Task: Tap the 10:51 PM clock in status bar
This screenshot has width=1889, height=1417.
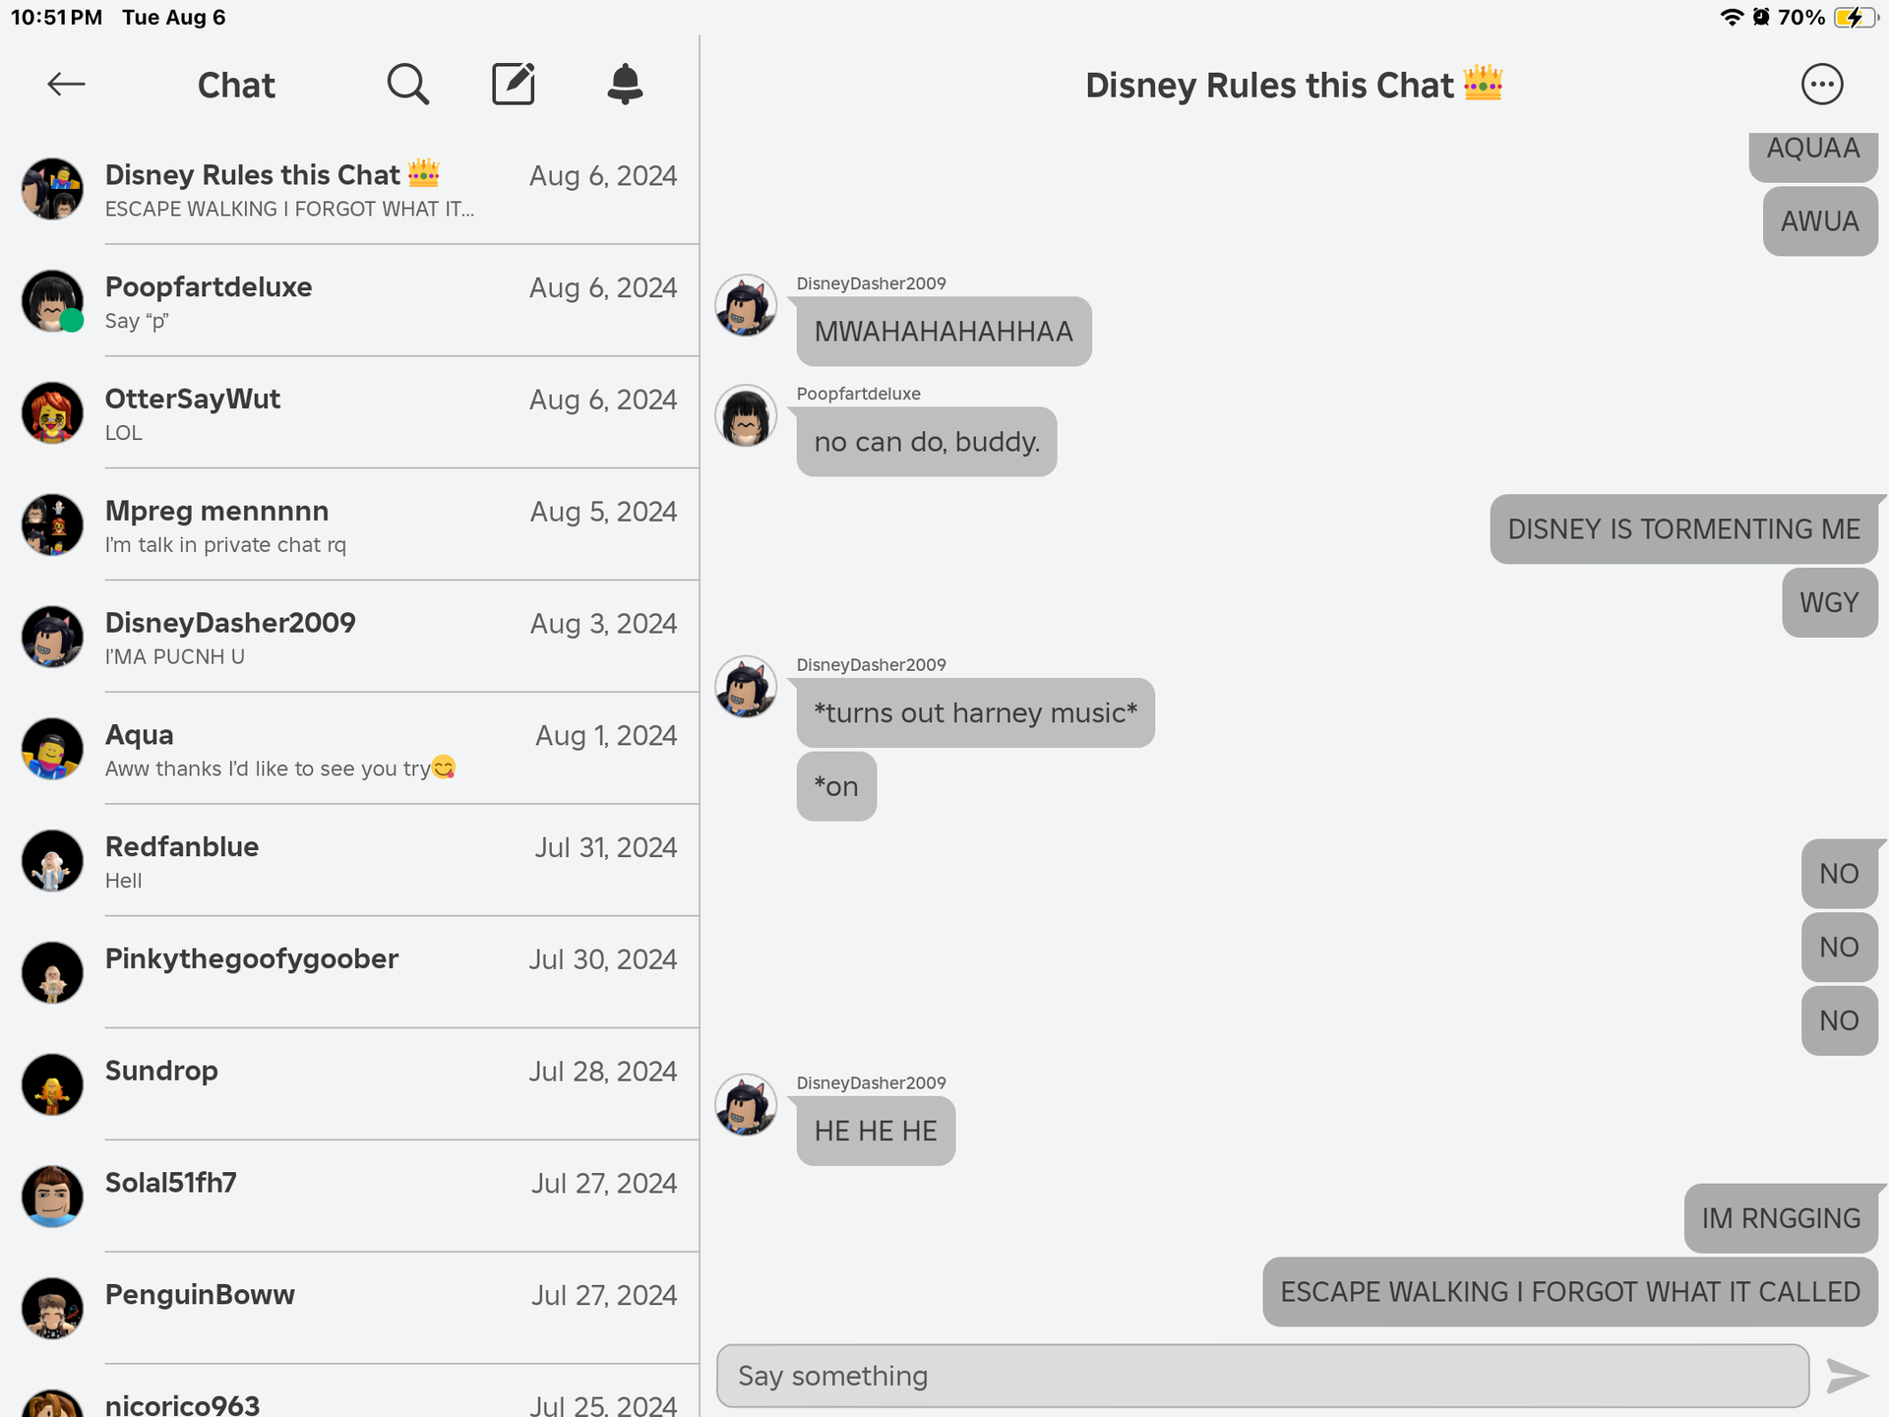Action: 56,18
